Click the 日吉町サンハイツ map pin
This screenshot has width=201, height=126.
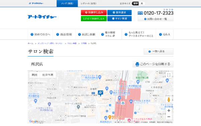(116, 77)
